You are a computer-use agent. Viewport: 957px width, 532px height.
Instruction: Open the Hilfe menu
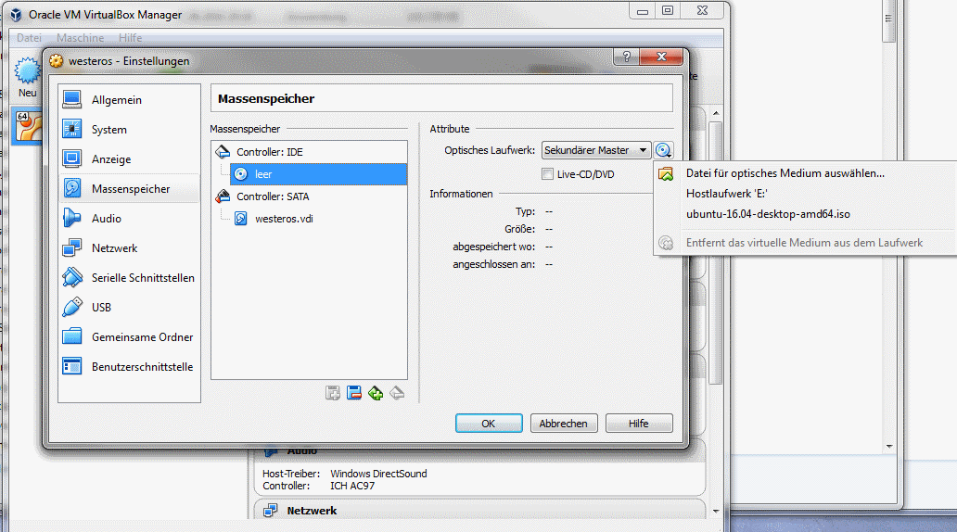tap(130, 38)
